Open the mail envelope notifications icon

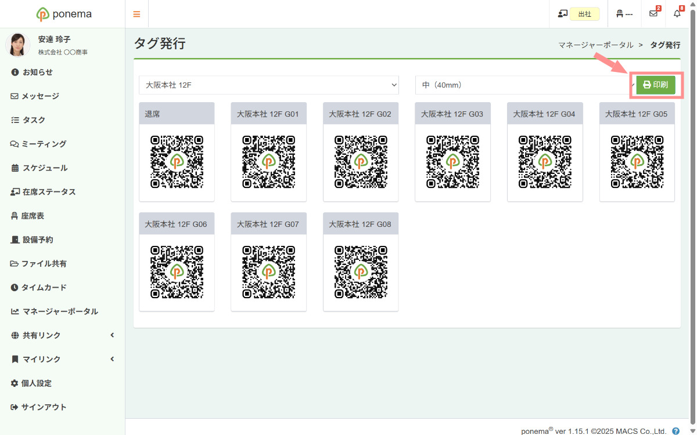[x=653, y=14]
